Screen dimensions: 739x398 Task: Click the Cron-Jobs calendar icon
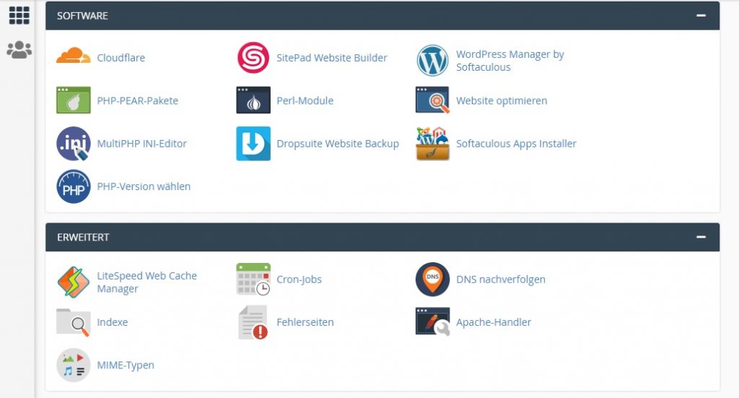253,280
